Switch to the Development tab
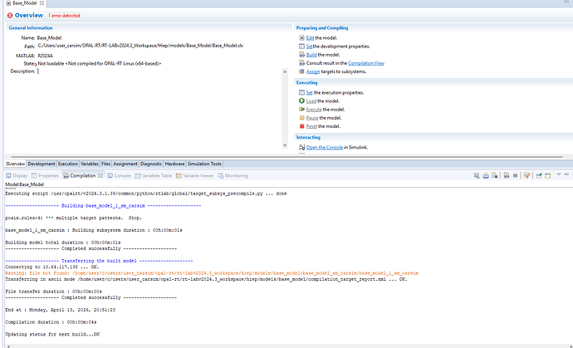The height and width of the screenshot is (348, 573). click(42, 164)
